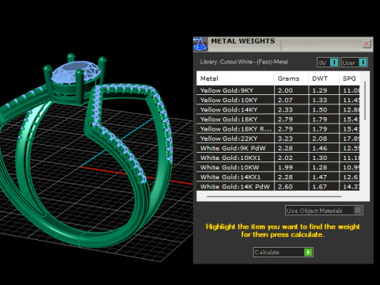The height and width of the screenshot is (285, 380).
Task: Click DWT value 1.67 for 14K PdW
Action: click(320, 187)
